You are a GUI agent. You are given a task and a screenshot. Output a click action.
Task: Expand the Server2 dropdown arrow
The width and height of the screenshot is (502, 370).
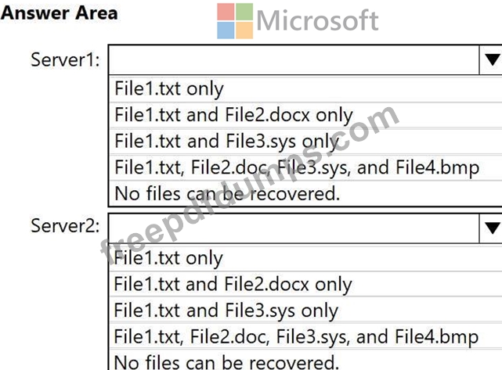click(492, 228)
